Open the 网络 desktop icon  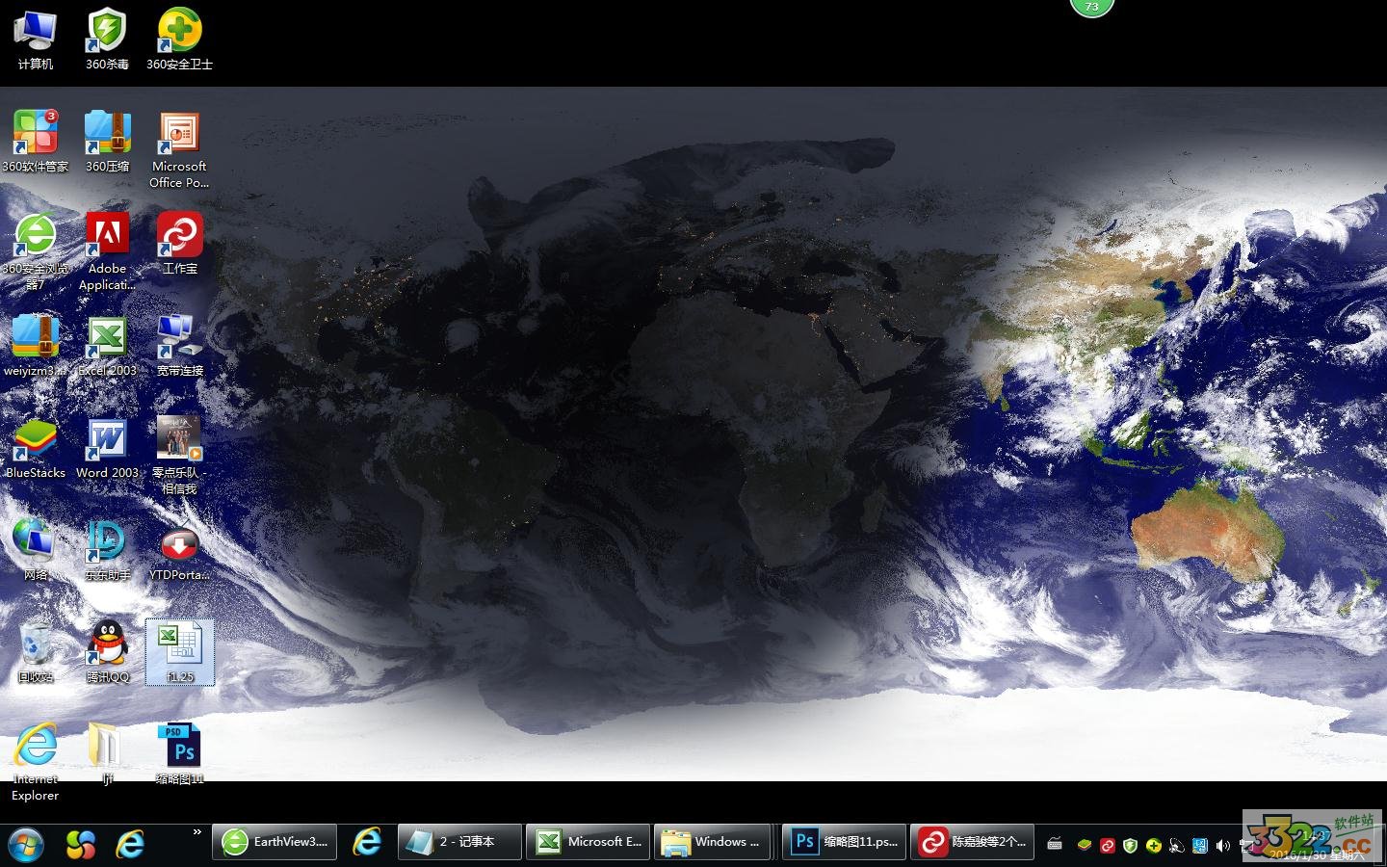tap(36, 550)
